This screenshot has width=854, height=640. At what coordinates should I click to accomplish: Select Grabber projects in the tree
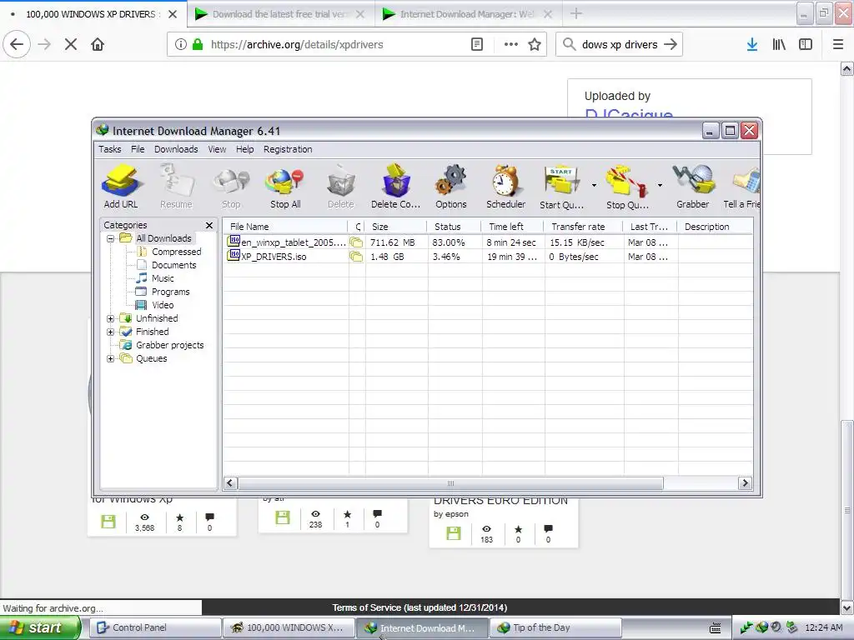(169, 345)
